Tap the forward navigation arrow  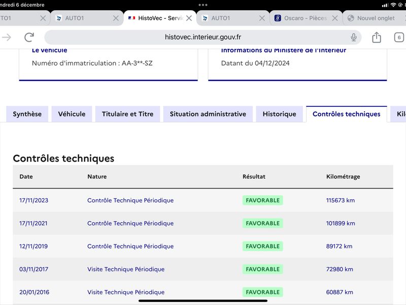point(7,37)
